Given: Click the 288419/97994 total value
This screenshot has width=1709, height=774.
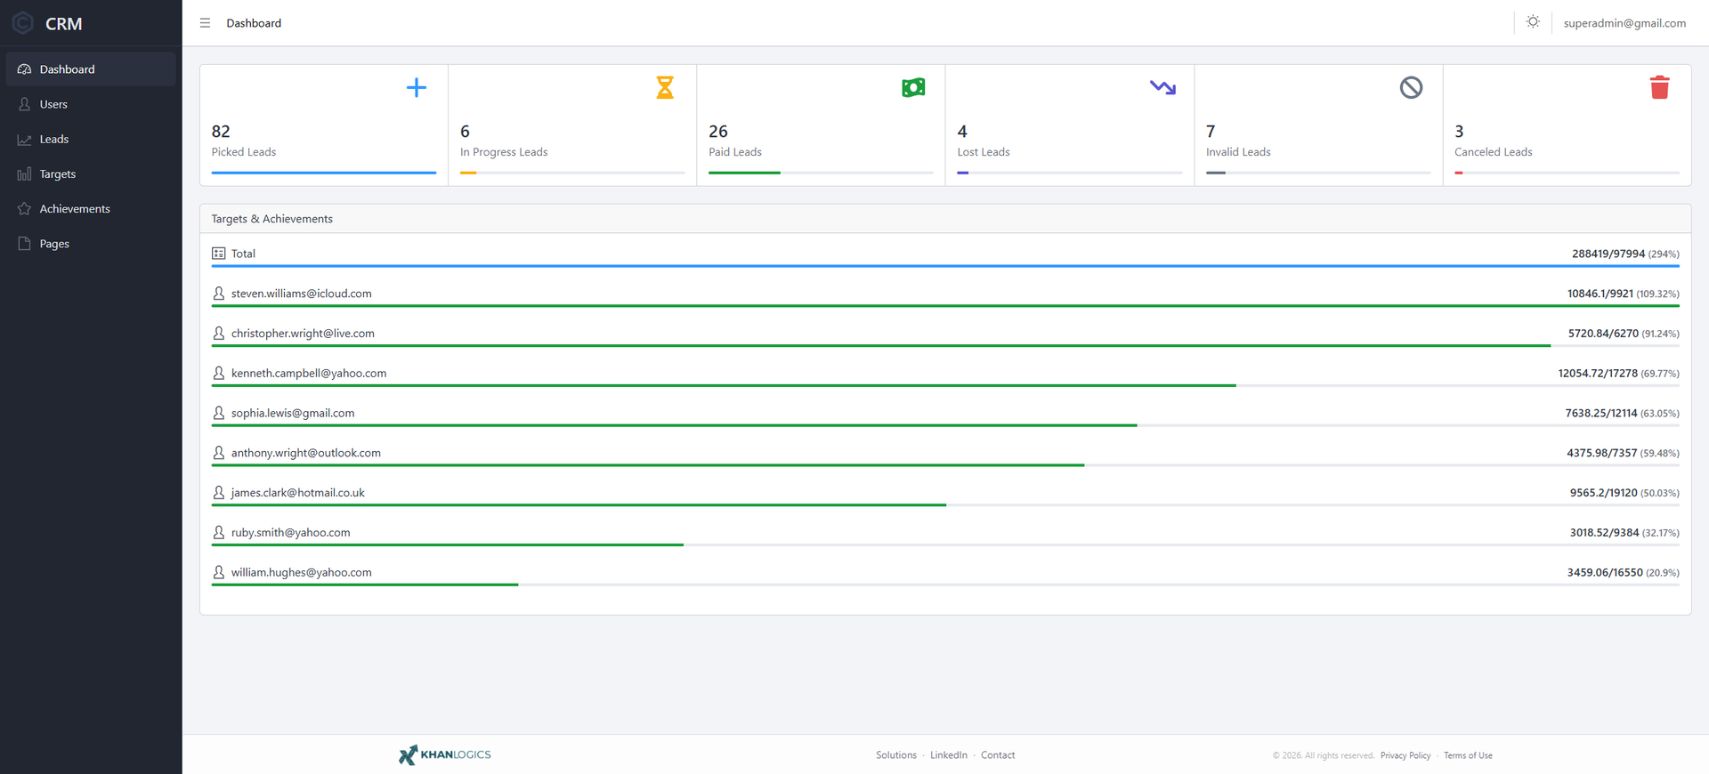Looking at the screenshot, I should pyautogui.click(x=1608, y=254).
